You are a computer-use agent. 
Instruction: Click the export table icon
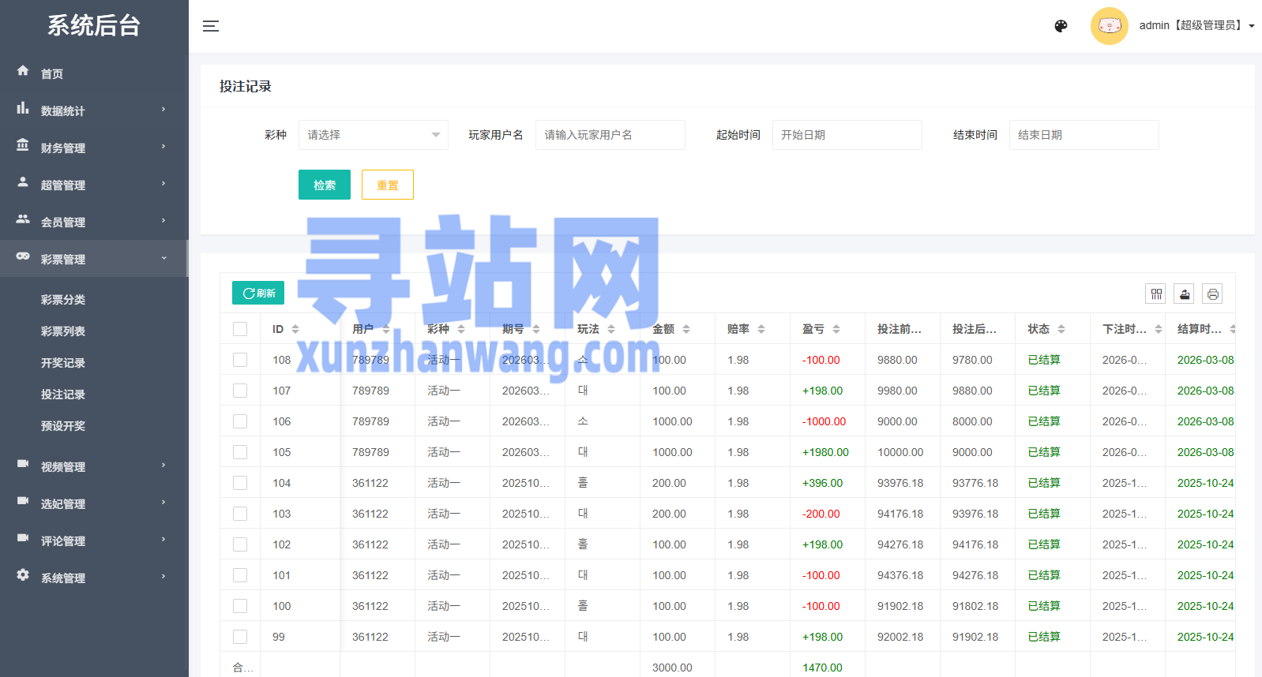click(1185, 294)
